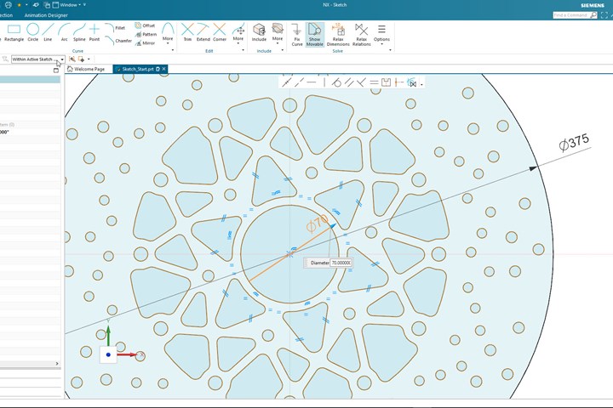Apply the point on curve relation

pyautogui.click(x=287, y=82)
